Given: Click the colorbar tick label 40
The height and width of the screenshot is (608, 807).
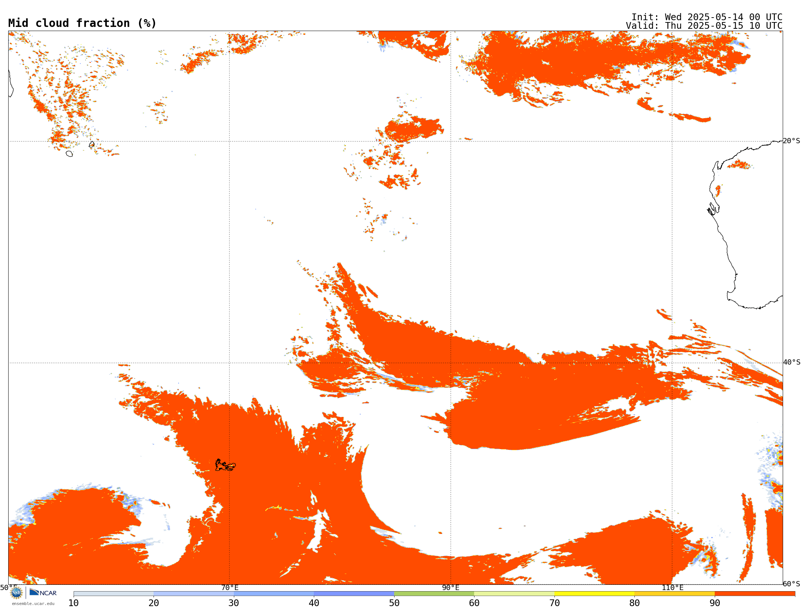Looking at the screenshot, I should pos(314,603).
